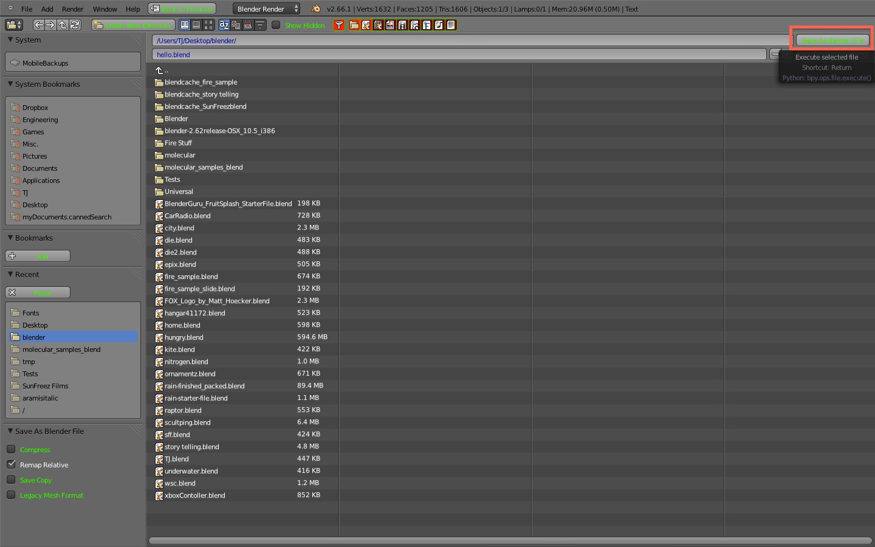Image resolution: width=875 pixels, height=547 pixels.
Task: Collapse the header menus with the round button
Action: click(x=10, y=8)
